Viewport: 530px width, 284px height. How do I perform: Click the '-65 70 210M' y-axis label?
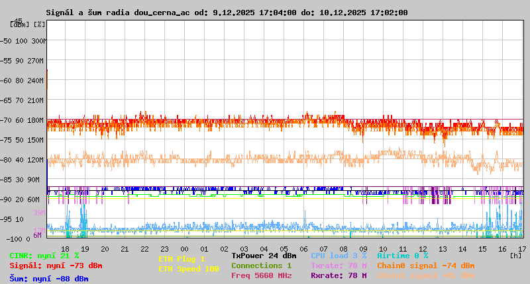coord(22,100)
